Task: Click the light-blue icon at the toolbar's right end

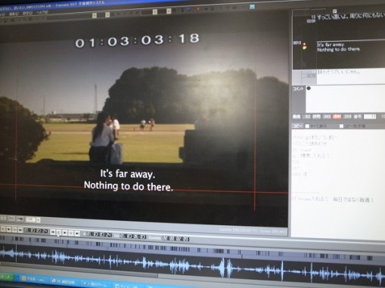Action: [252, 7]
